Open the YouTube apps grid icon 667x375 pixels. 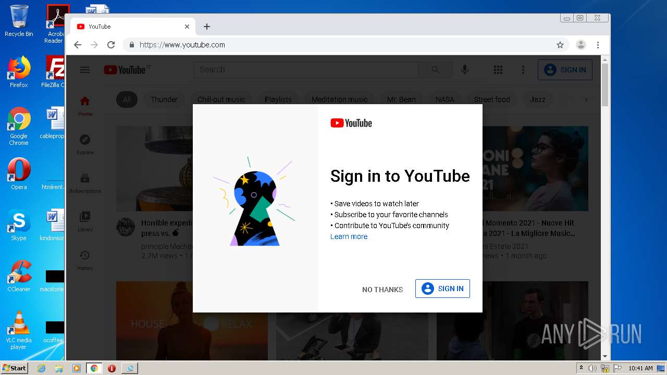pyautogui.click(x=498, y=70)
